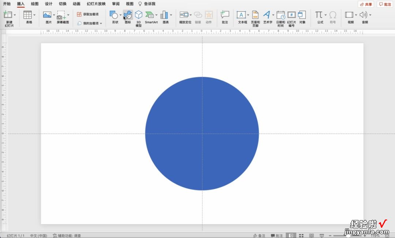Viewport: 395px width, 238px height.
Task: Open the View (视图) tab
Action: [130, 4]
